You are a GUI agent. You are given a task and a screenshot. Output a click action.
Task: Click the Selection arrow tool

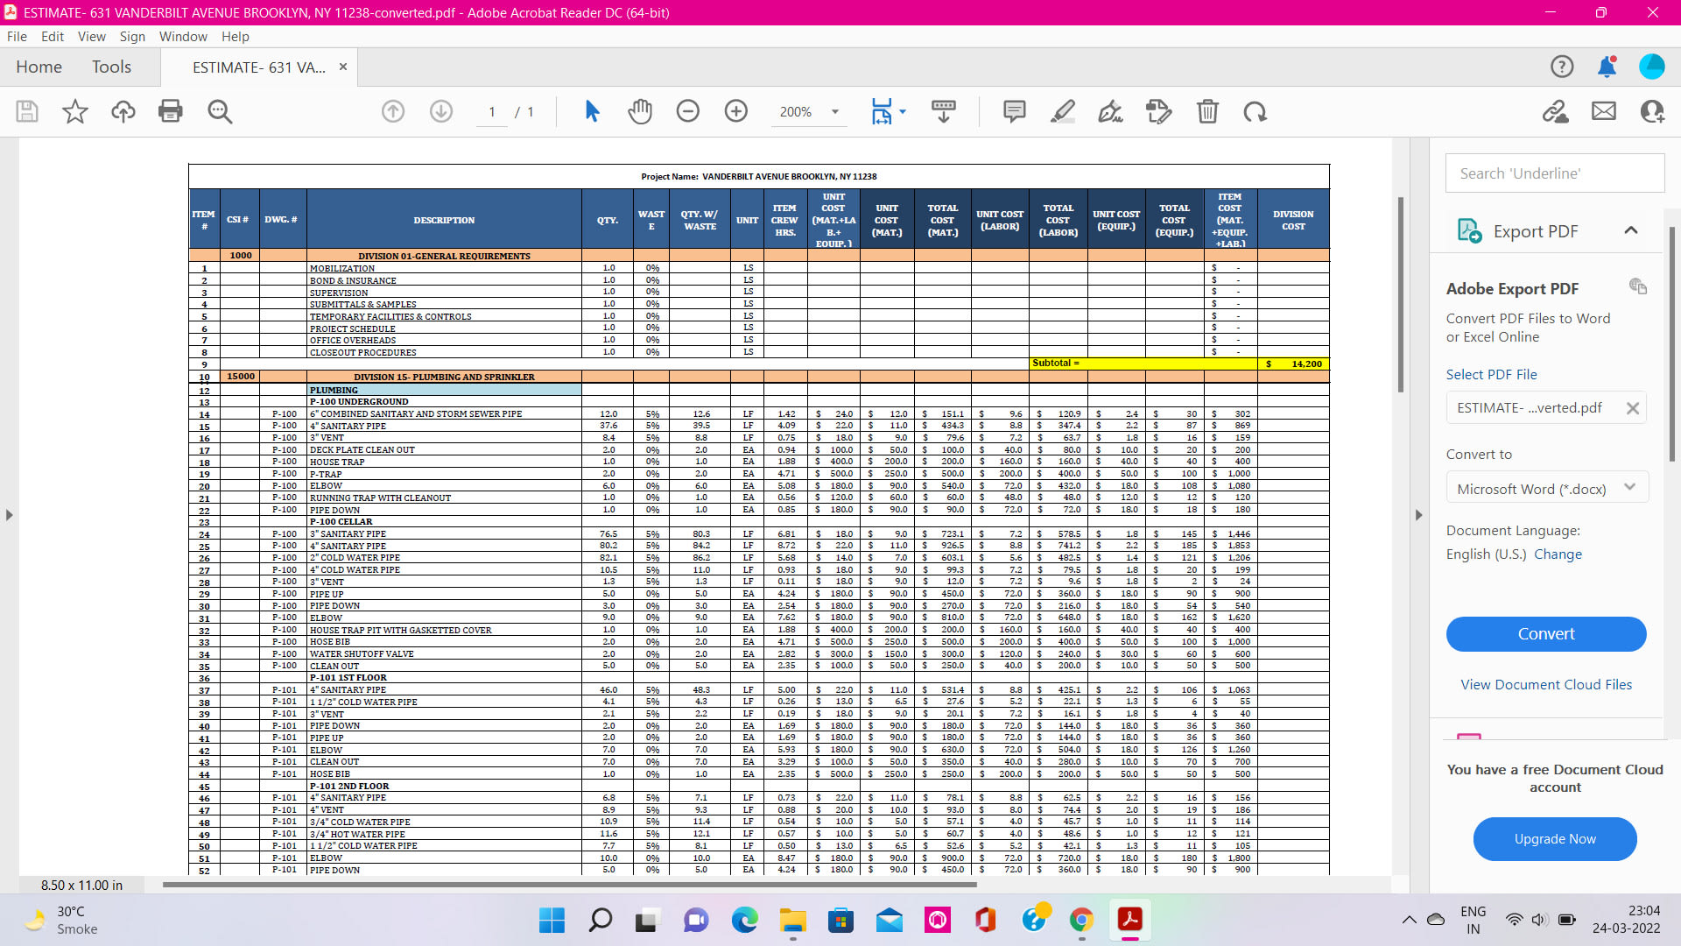[592, 111]
